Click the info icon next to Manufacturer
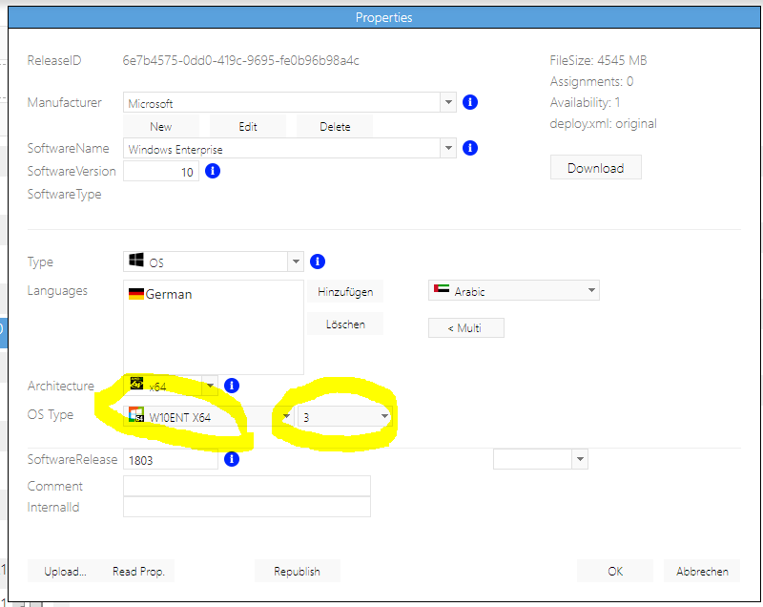 (x=469, y=102)
